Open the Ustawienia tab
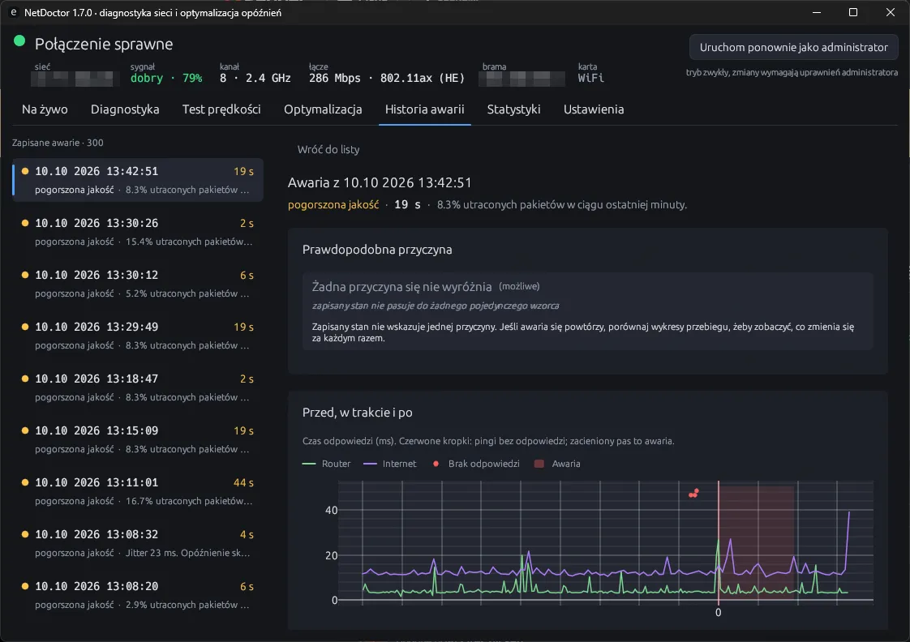Viewport: 910px width, 642px height. (x=594, y=109)
